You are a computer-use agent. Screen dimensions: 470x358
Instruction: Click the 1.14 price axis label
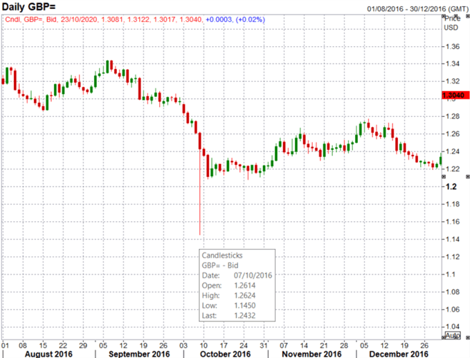(x=452, y=239)
